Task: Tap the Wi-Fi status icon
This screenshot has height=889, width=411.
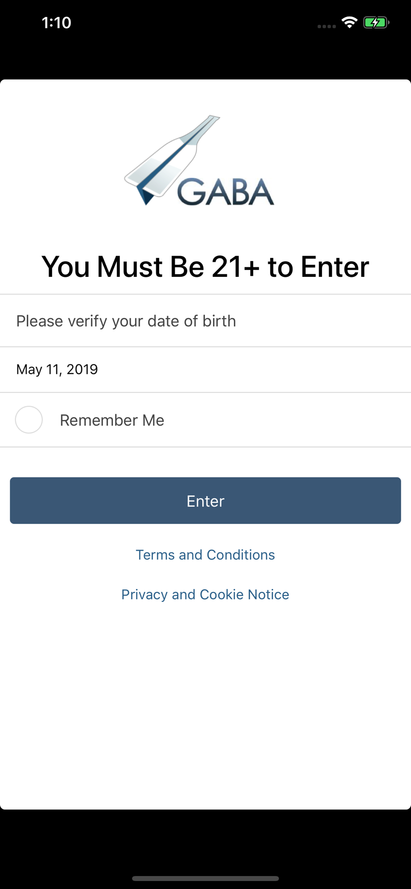Action: click(350, 22)
